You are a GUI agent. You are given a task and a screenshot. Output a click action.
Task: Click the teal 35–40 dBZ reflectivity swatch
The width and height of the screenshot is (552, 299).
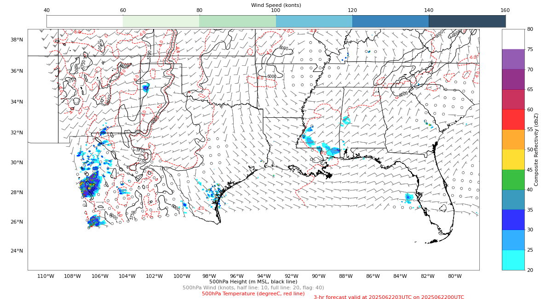click(513, 200)
